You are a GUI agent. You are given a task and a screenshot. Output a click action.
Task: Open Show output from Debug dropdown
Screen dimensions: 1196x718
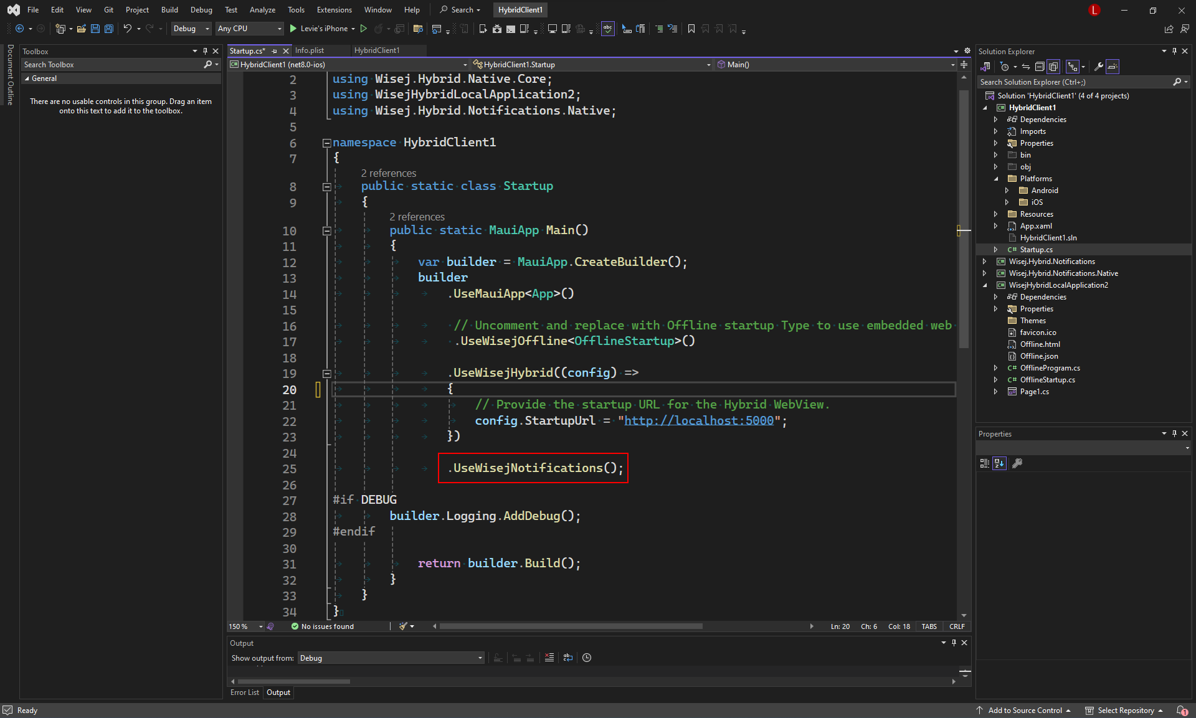391,658
